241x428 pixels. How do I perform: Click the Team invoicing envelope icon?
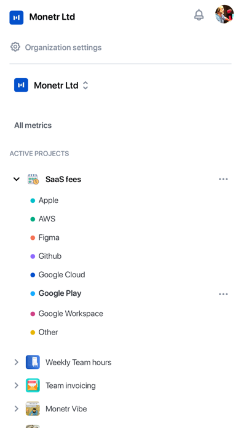tap(33, 386)
